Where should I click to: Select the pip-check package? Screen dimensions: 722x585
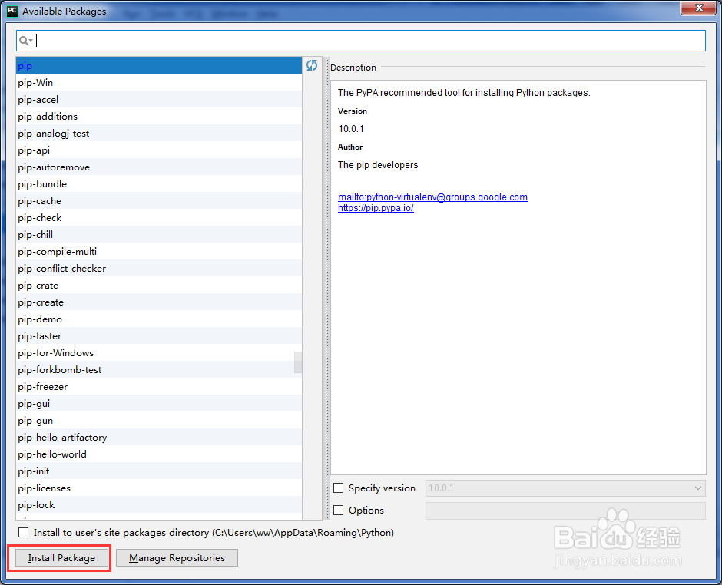(159, 218)
